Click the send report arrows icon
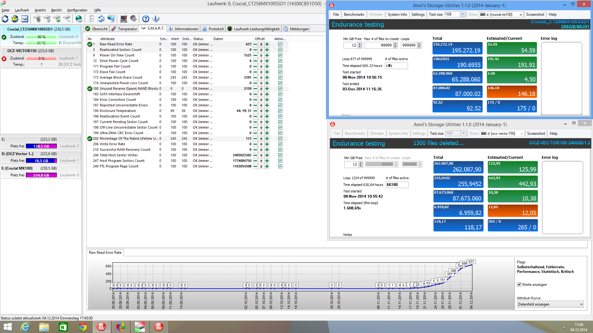 pyautogui.click(x=101, y=19)
